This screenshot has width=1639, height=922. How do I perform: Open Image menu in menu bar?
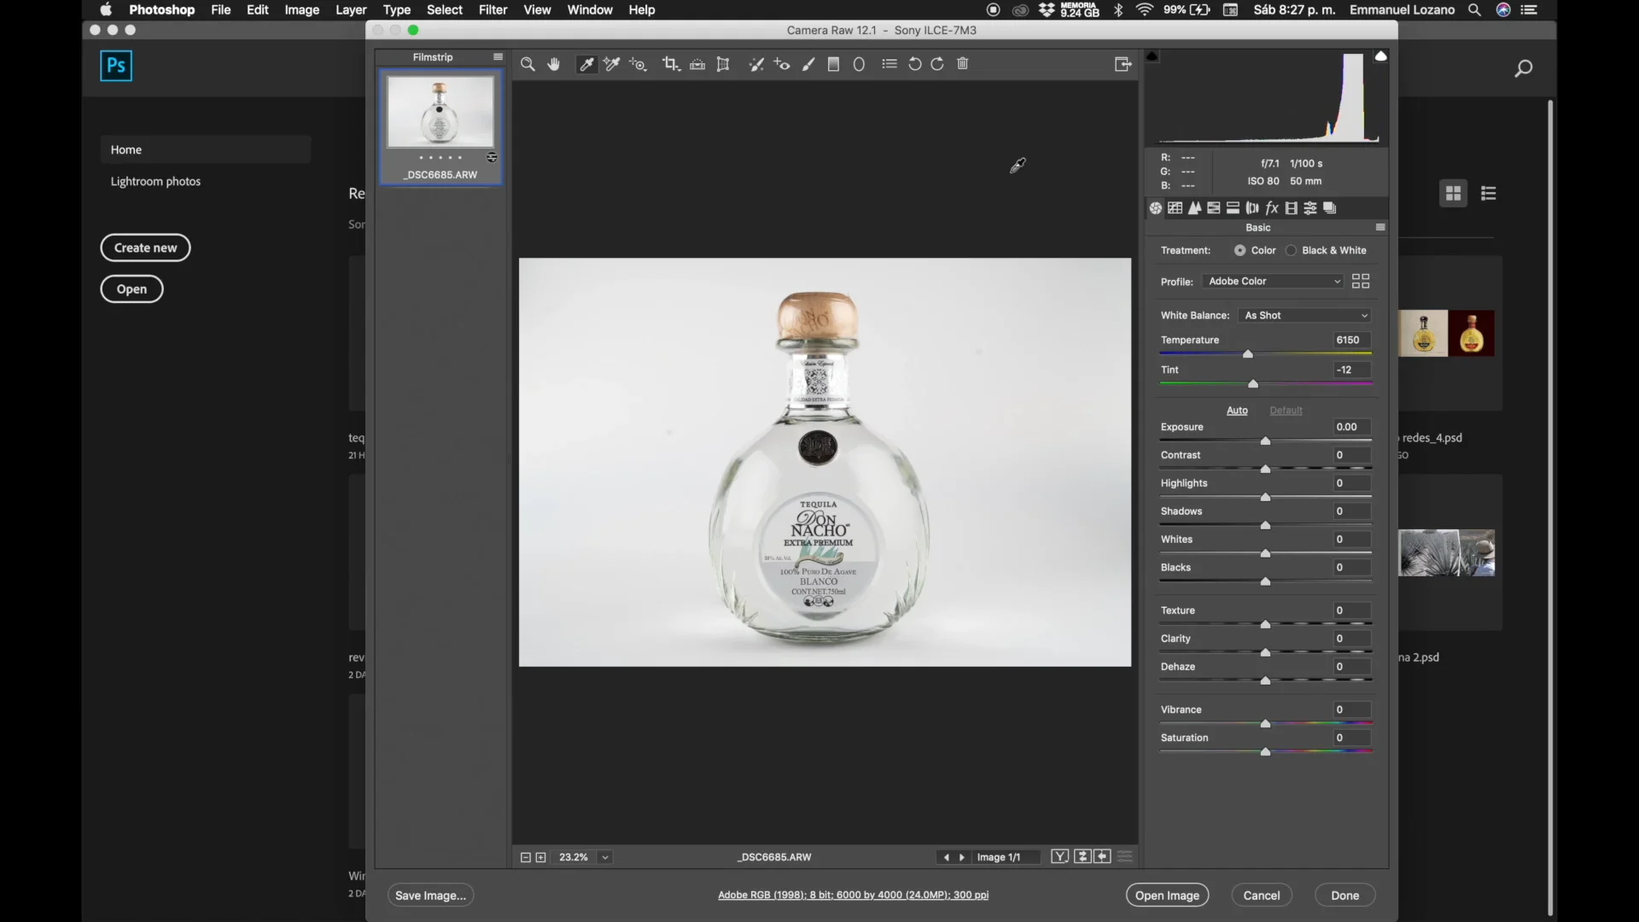(x=301, y=9)
